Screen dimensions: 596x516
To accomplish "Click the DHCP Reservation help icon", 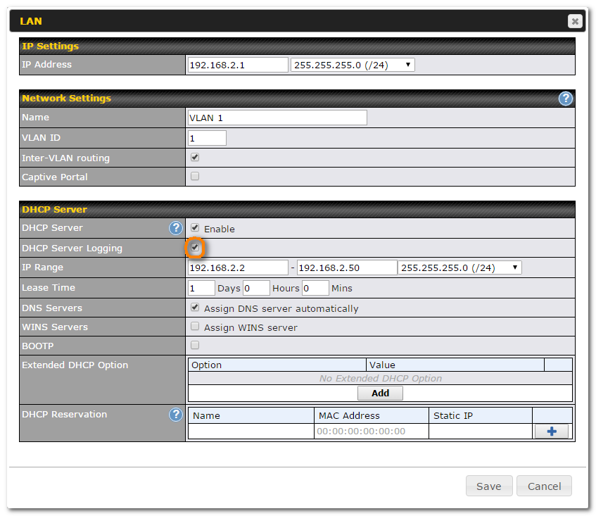I will pos(176,415).
